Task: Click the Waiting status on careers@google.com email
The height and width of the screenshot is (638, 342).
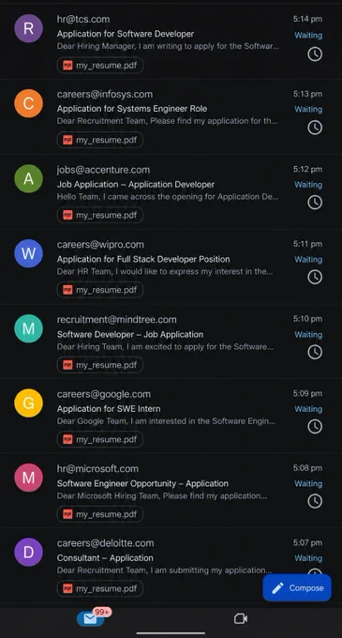Action: pos(308,409)
